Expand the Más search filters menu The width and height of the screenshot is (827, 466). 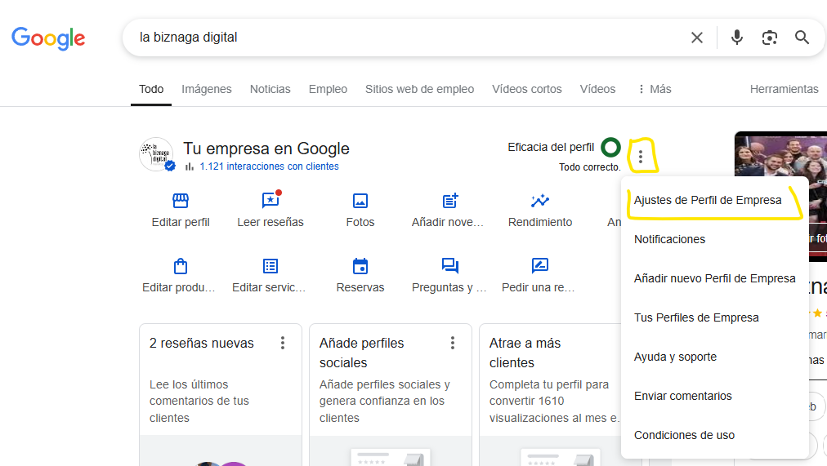coord(655,89)
